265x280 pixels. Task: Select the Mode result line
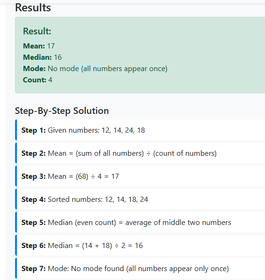95,69
